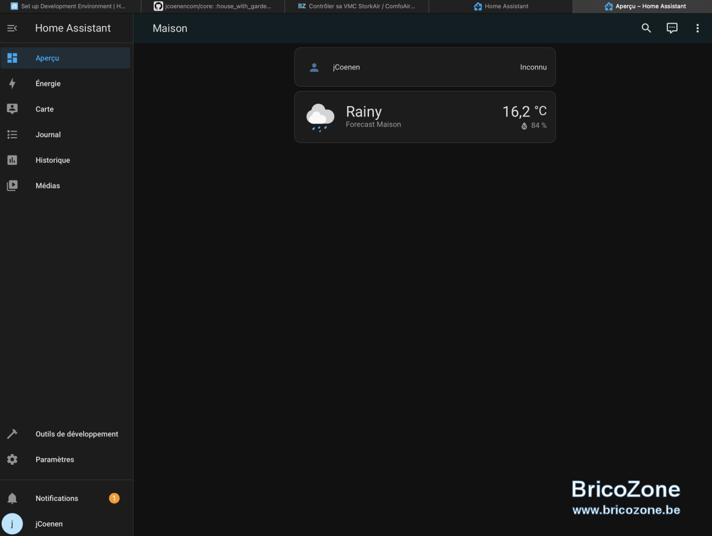The height and width of the screenshot is (536, 712).
Task: Open the Médias sidebar item
Action: 65,186
